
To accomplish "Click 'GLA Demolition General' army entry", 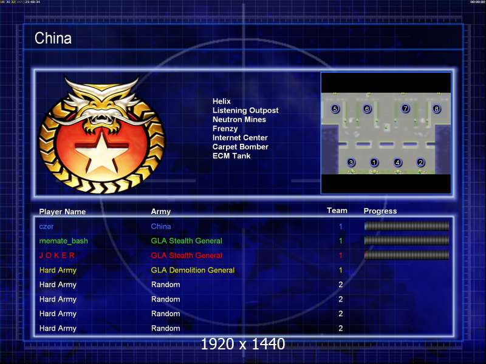I will click(x=193, y=270).
